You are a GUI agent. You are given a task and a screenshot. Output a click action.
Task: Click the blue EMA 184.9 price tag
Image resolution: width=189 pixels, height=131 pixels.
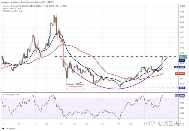point(179,67)
